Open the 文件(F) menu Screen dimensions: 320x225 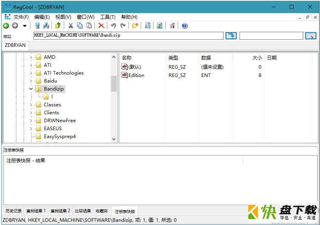(21, 17)
